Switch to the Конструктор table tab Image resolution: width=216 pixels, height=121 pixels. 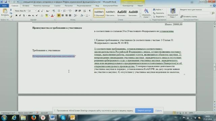[x=128, y=6]
